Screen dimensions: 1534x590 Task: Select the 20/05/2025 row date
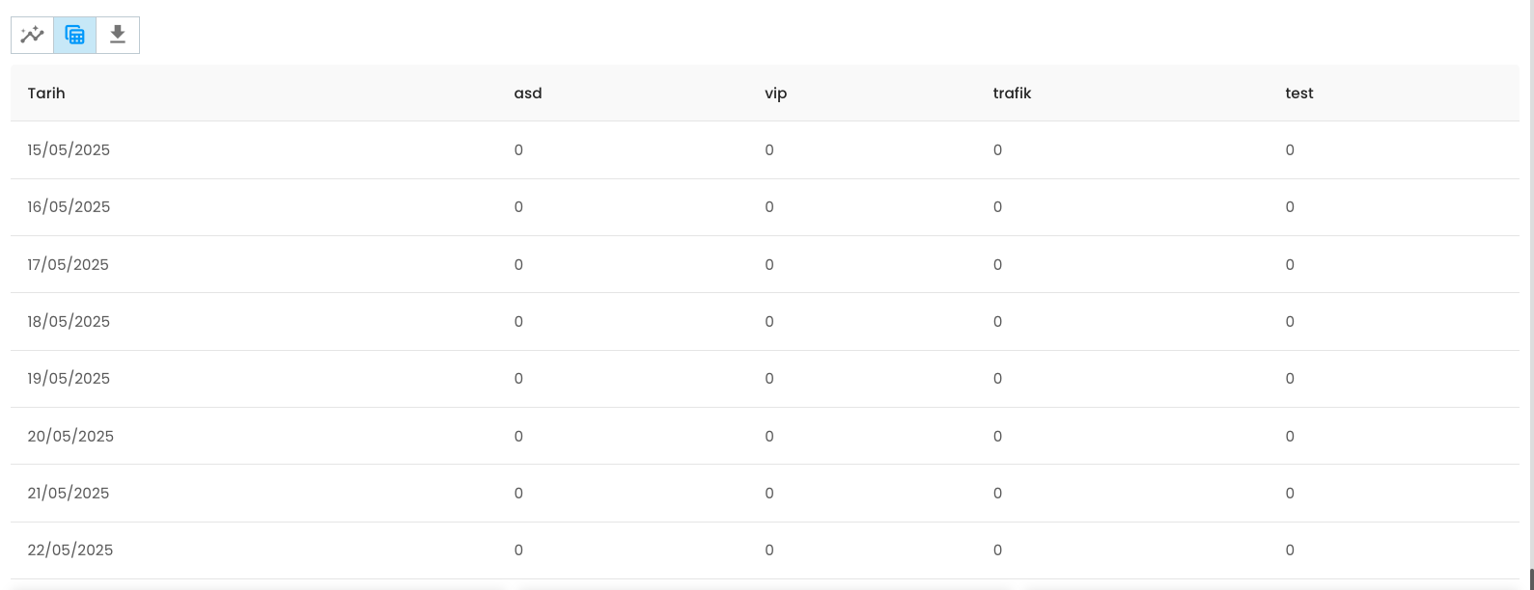click(70, 436)
